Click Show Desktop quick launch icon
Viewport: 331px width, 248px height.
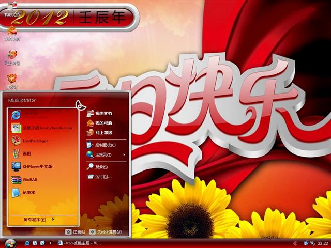point(42,243)
